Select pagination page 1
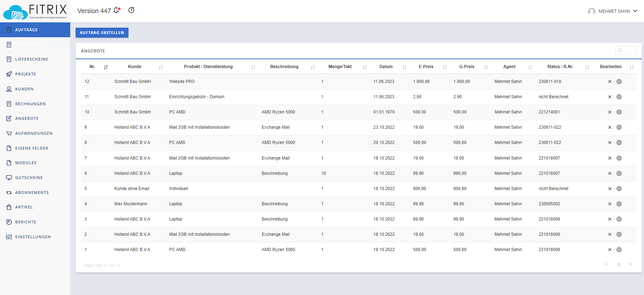This screenshot has height=295, width=644. (x=619, y=265)
